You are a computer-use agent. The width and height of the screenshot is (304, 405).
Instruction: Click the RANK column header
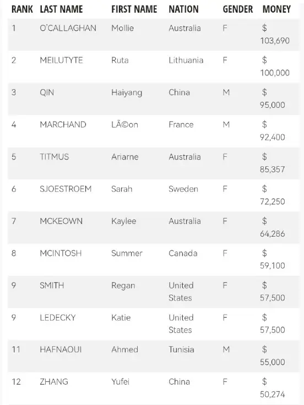(x=22, y=9)
